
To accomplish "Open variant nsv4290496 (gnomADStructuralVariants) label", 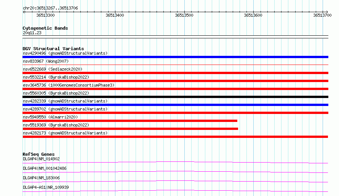I will [65, 53].
